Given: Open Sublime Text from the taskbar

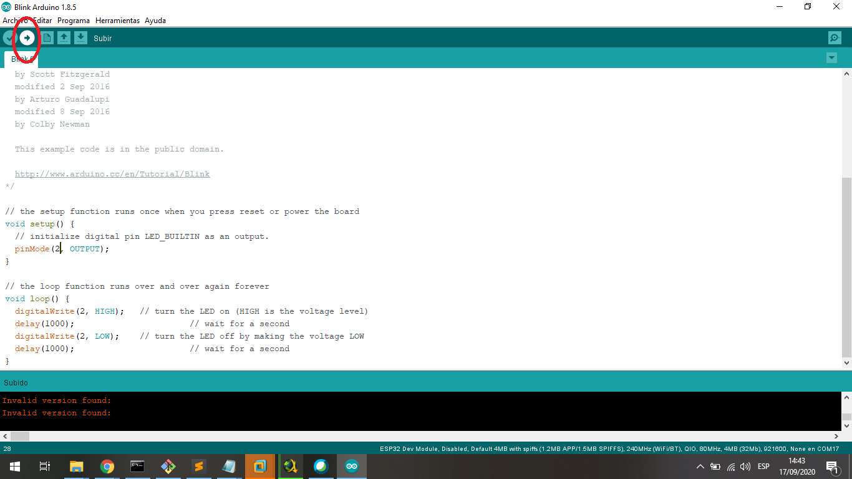Looking at the screenshot, I should (x=198, y=466).
